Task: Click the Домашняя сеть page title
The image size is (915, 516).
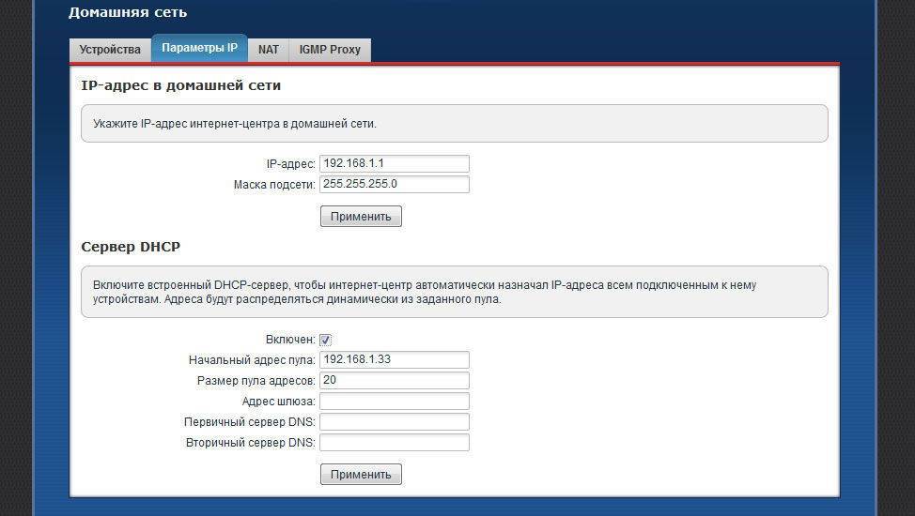Action: [x=128, y=12]
